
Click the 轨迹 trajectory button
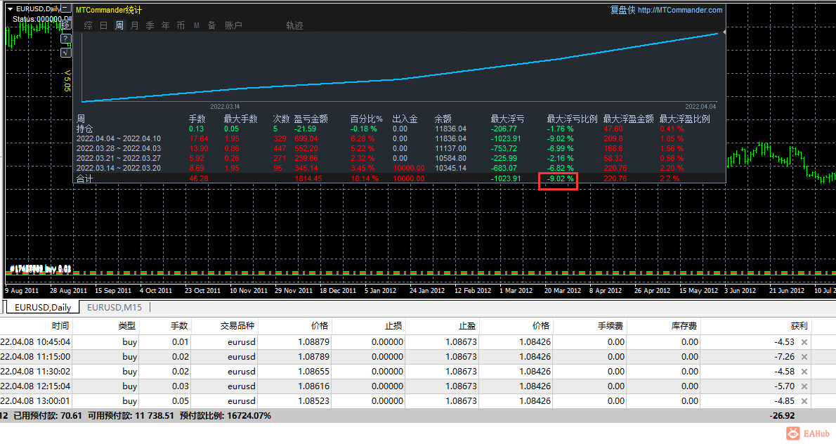294,25
